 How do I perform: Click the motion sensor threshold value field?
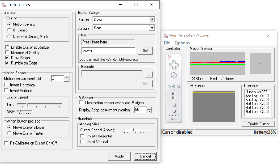(x=58, y=78)
